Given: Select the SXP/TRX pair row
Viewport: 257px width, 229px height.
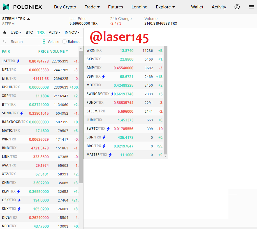Looking at the screenshot, I should (x=124, y=59).
